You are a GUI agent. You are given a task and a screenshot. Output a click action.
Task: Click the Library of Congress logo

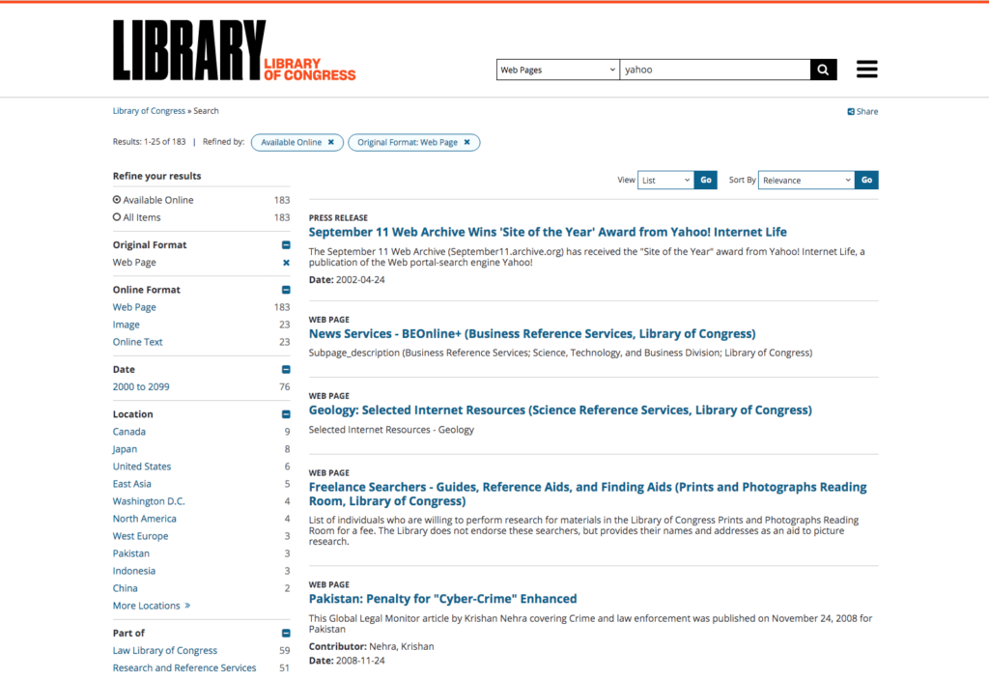[x=234, y=50]
